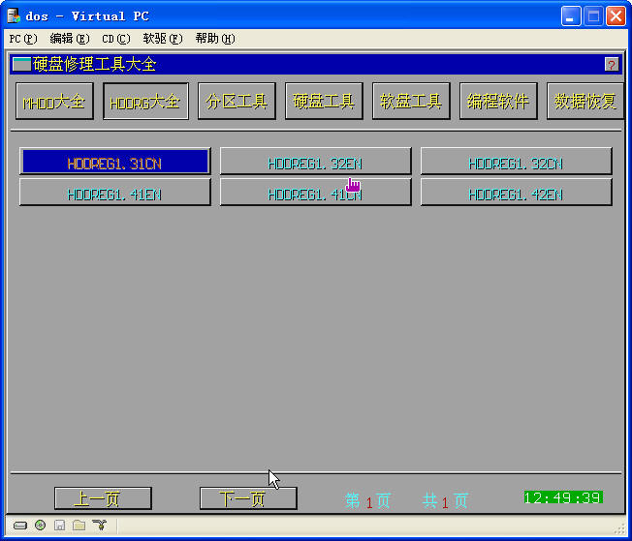Click the network adapter status bar icon

(99, 525)
